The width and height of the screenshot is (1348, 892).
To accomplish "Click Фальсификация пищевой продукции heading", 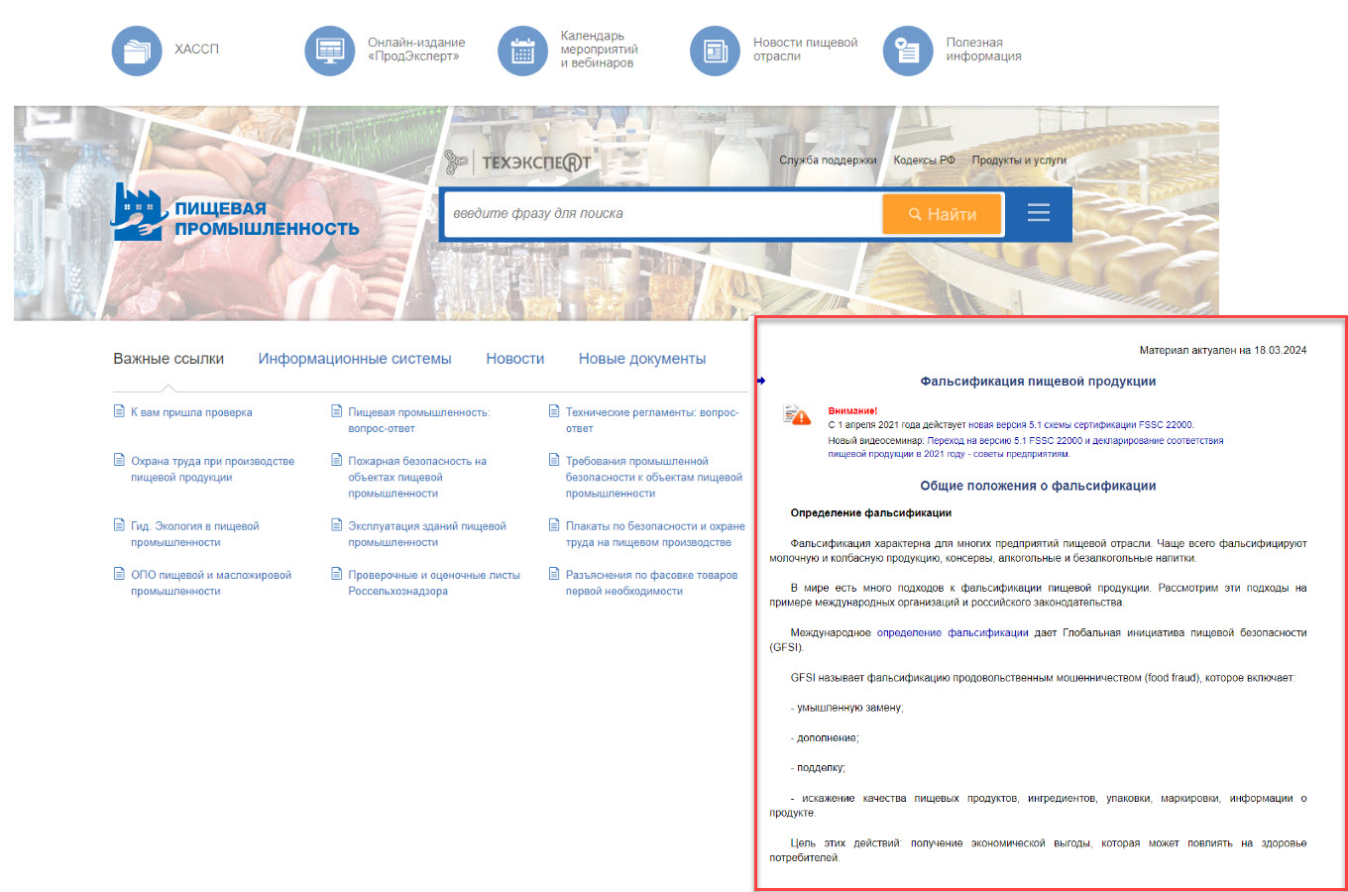I will point(1038,382).
